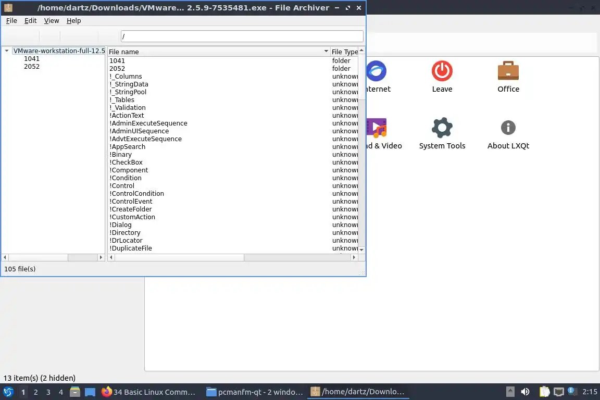Open the LXQt main menu bird icon

click(8, 392)
